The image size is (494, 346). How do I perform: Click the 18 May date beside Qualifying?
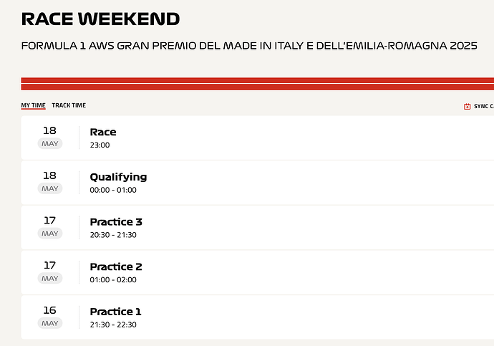50,182
